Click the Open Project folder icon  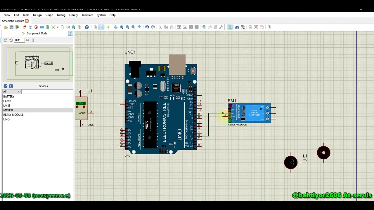click(x=6, y=27)
